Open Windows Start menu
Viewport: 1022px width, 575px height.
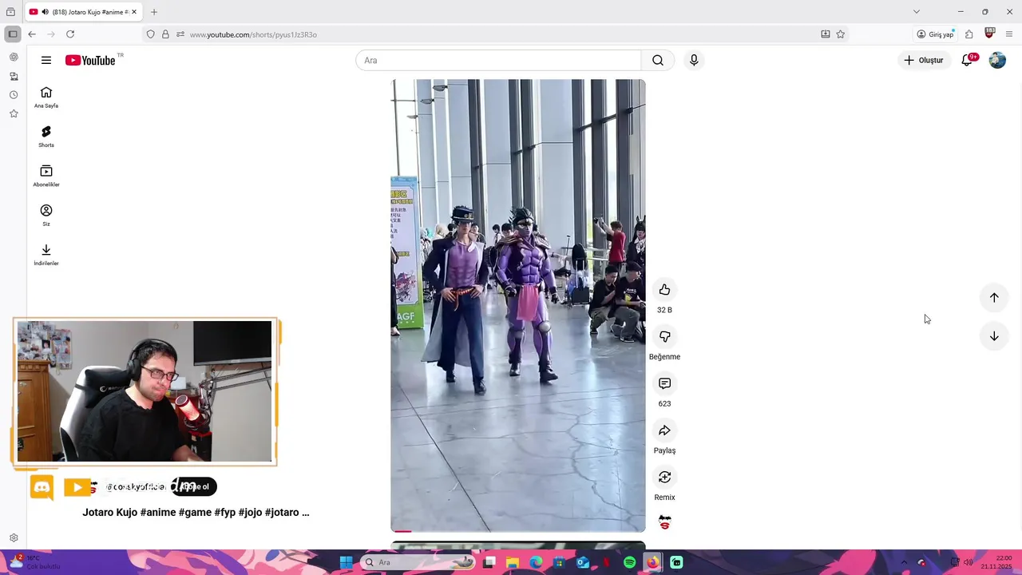point(347,562)
